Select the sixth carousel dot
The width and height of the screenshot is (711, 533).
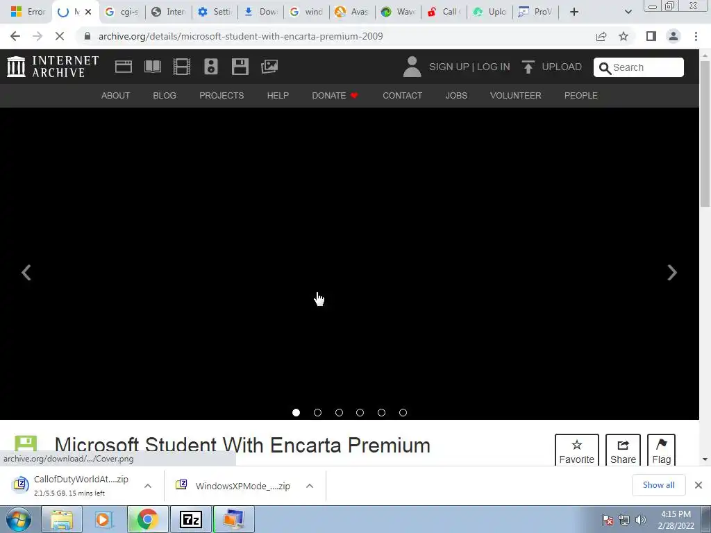point(403,412)
